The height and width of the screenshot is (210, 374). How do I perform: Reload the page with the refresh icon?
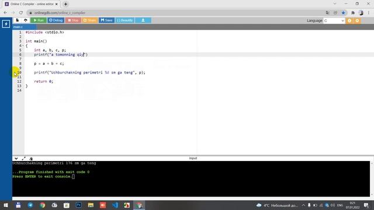21,13
